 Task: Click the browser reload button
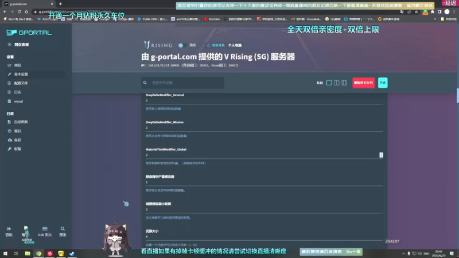pos(19,11)
